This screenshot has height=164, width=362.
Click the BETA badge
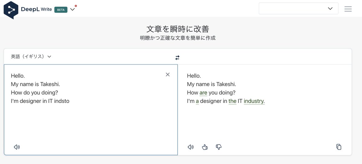tap(61, 9)
